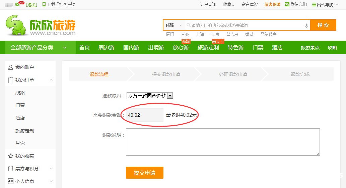Open the mail message icon with badge

click(x=18, y=4)
